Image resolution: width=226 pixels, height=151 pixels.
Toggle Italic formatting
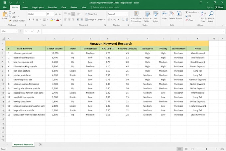33,20
